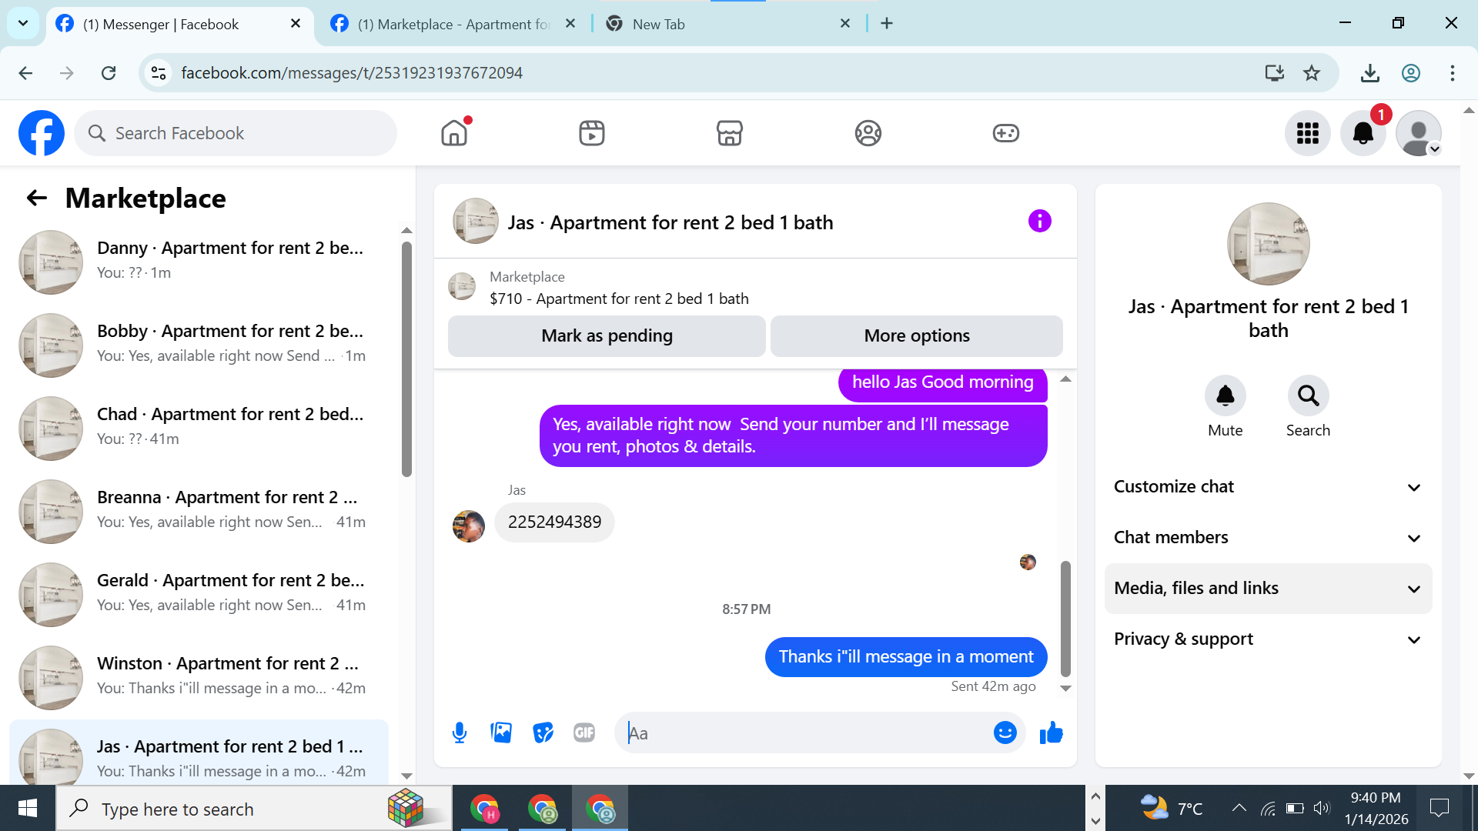This screenshot has width=1478, height=831.
Task: Open Facebook notifications bell
Action: [1363, 133]
